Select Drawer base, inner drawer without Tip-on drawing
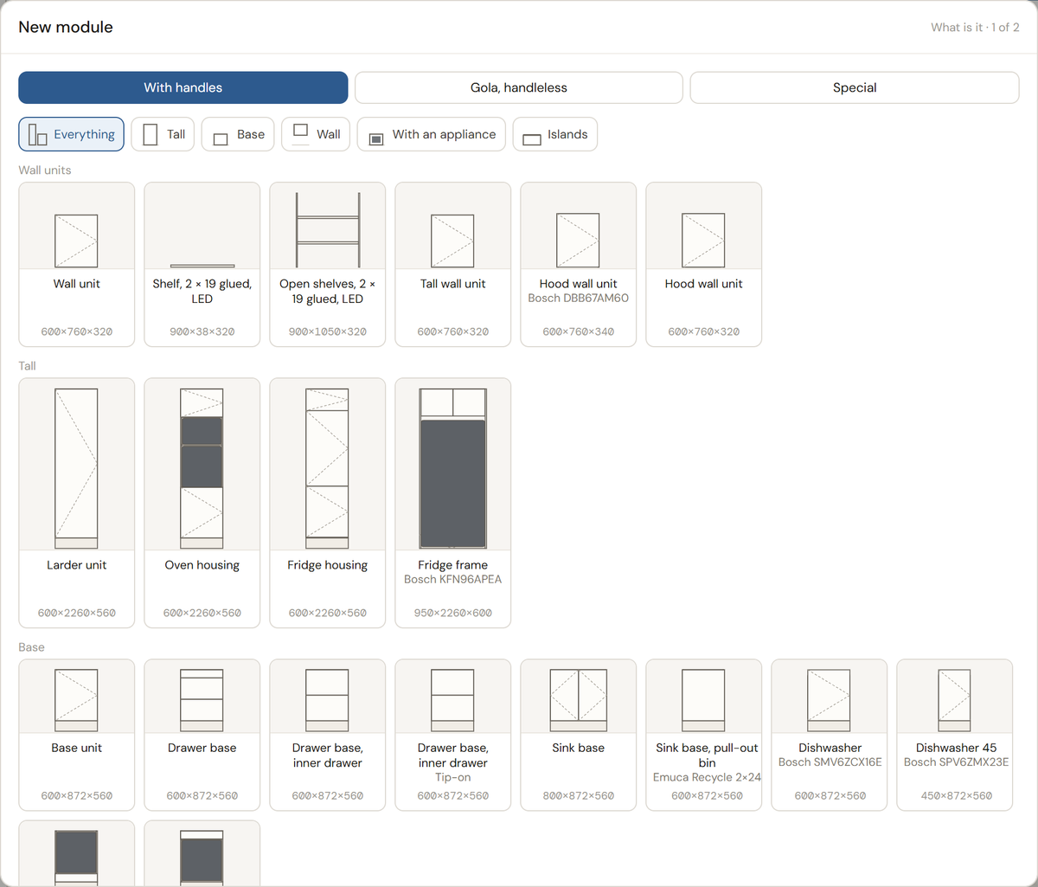 pyautogui.click(x=327, y=700)
